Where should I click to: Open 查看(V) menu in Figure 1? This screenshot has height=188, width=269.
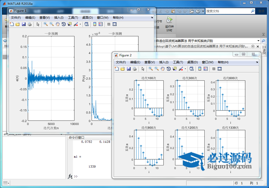click(45, 18)
